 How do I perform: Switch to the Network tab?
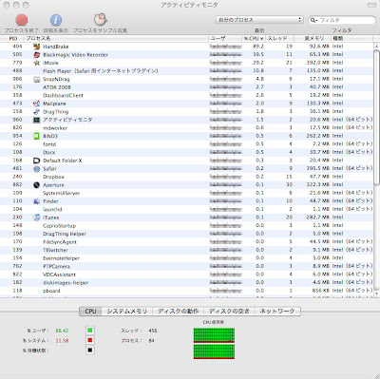[x=277, y=312]
